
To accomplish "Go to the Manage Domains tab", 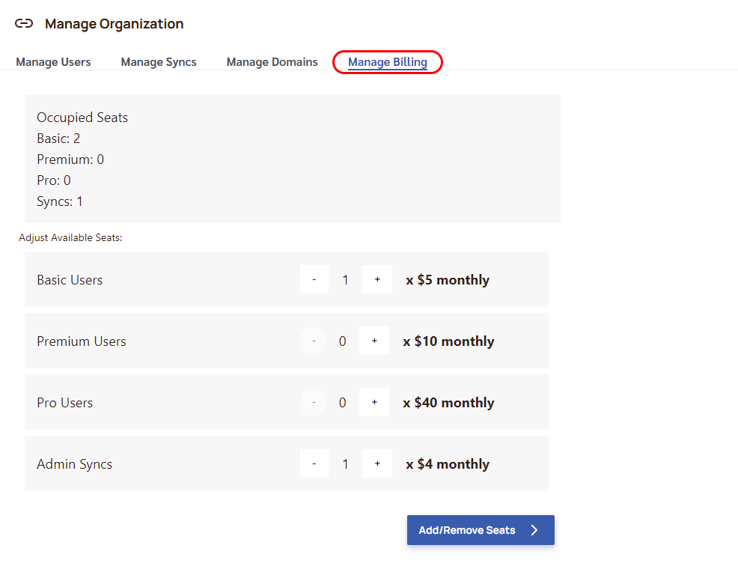I will tap(272, 62).
